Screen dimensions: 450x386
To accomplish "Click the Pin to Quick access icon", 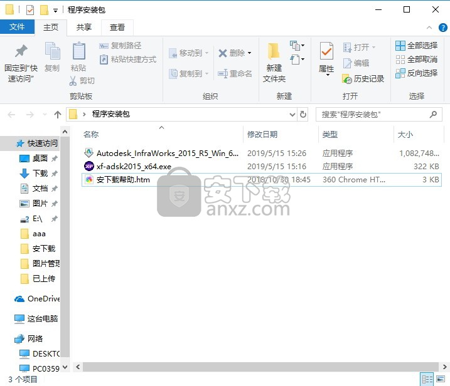I will click(21, 51).
